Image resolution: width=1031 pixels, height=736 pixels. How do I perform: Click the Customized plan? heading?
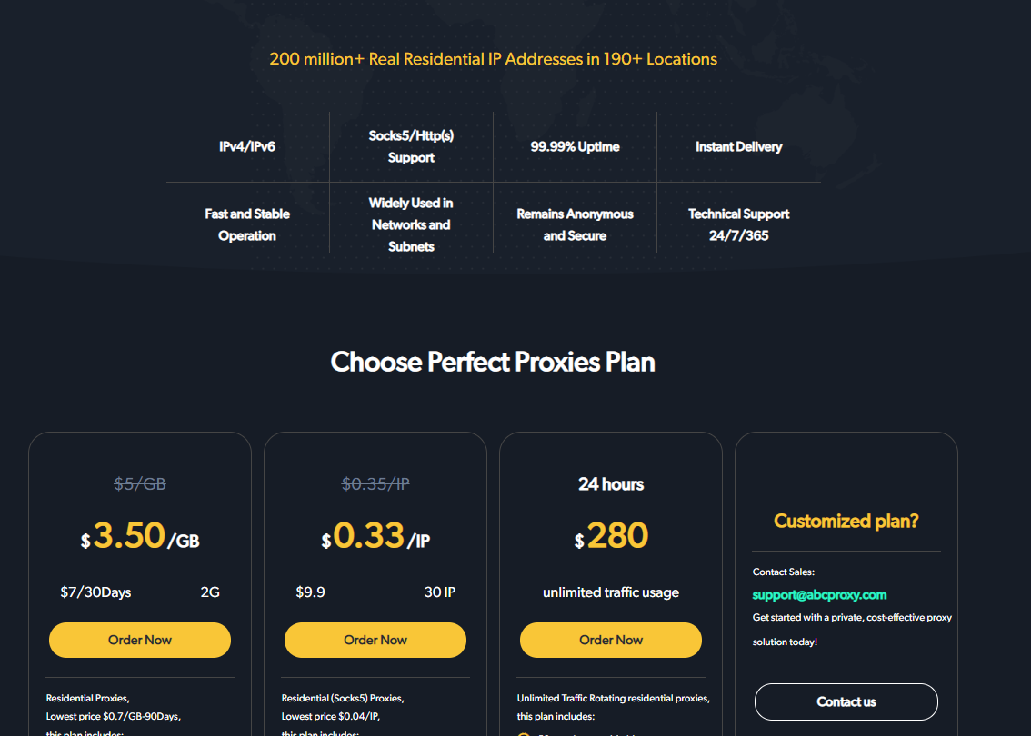[846, 521]
